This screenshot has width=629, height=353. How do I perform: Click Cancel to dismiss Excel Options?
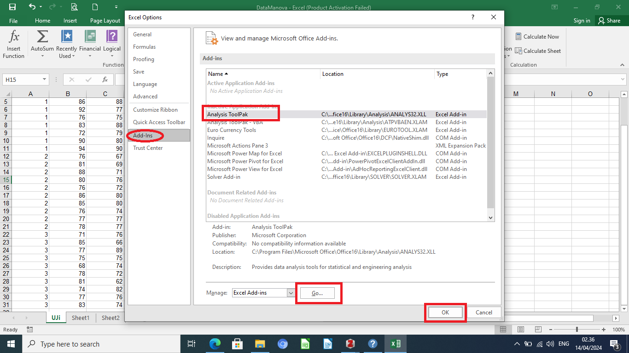pos(483,313)
